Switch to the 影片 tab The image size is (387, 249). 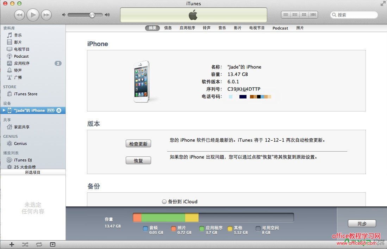(238, 28)
